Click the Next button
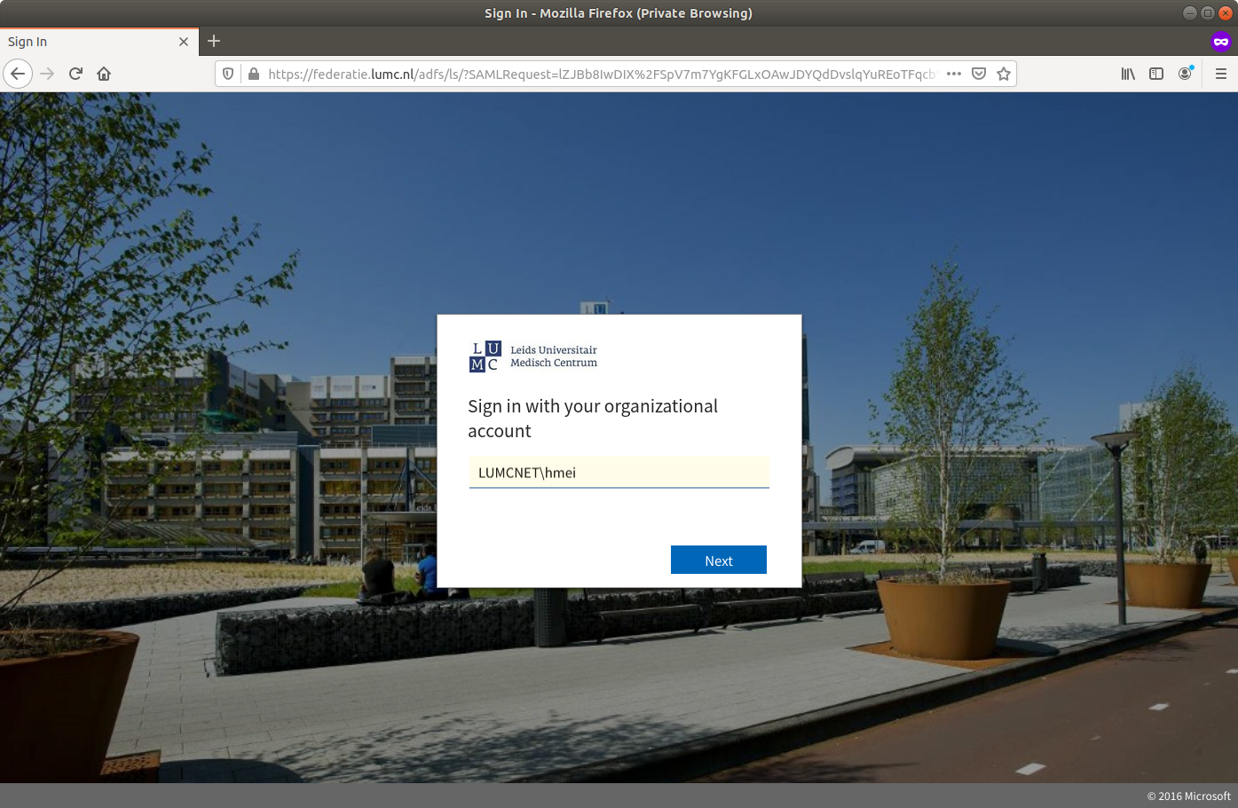Screen dimensions: 1238x808 coord(719,561)
